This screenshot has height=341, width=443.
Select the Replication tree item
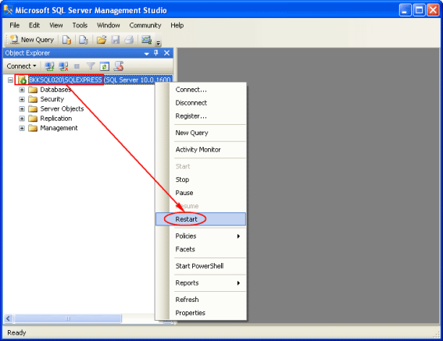[56, 119]
